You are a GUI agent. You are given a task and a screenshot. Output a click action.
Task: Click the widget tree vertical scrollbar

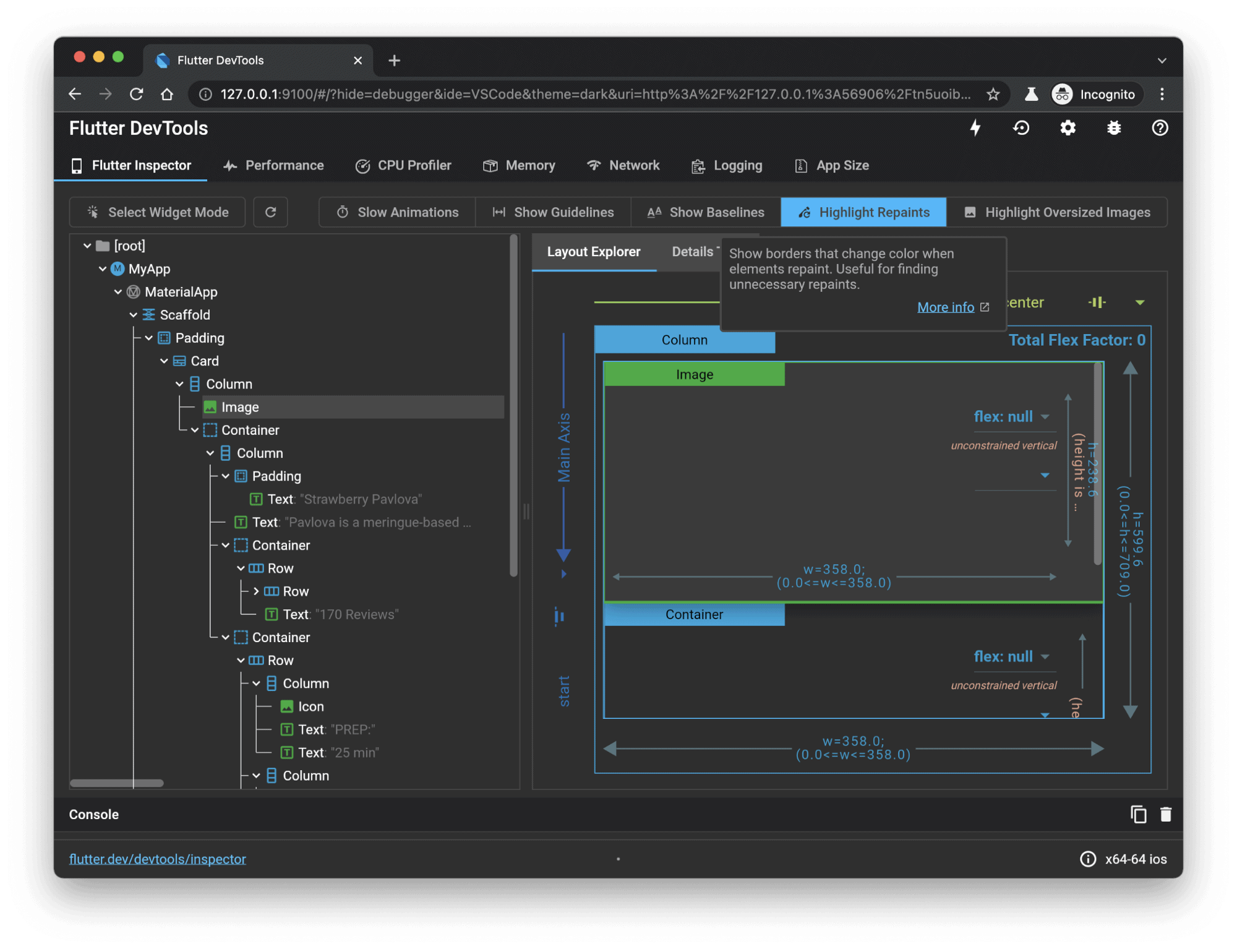tap(513, 406)
